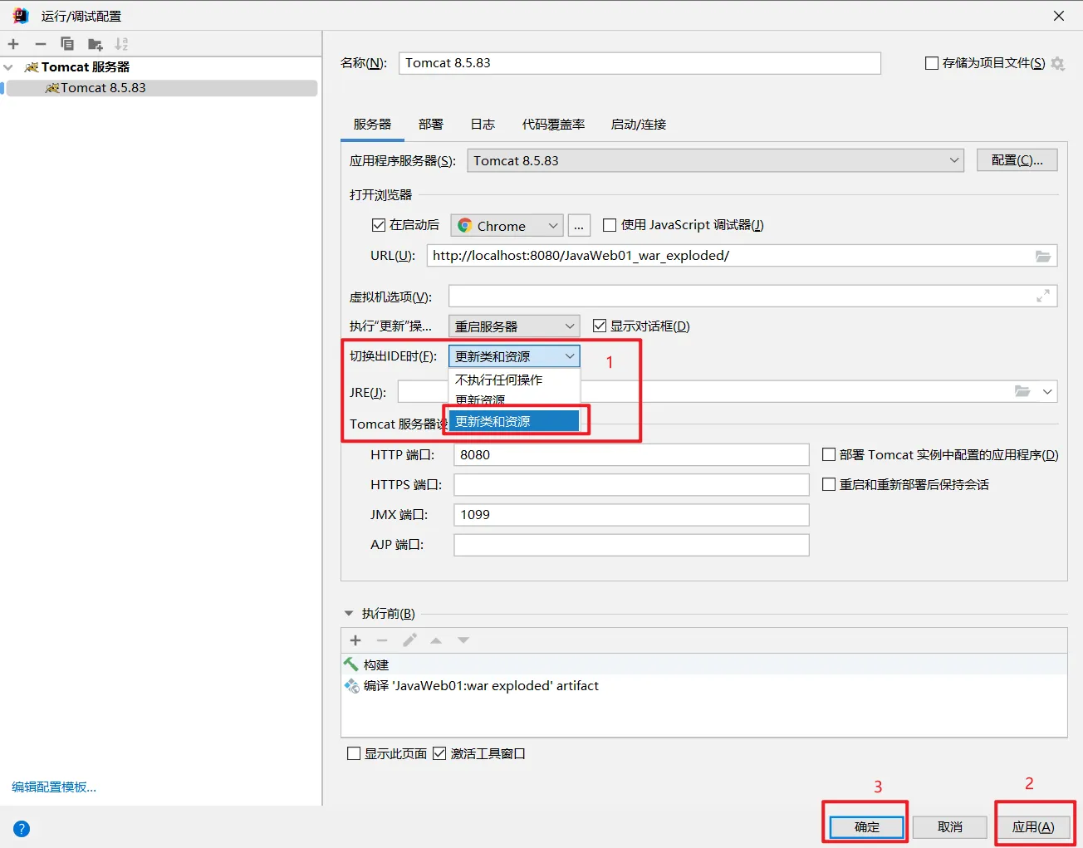This screenshot has width=1083, height=848.
Task: Move before-launch task up
Action: click(x=436, y=640)
